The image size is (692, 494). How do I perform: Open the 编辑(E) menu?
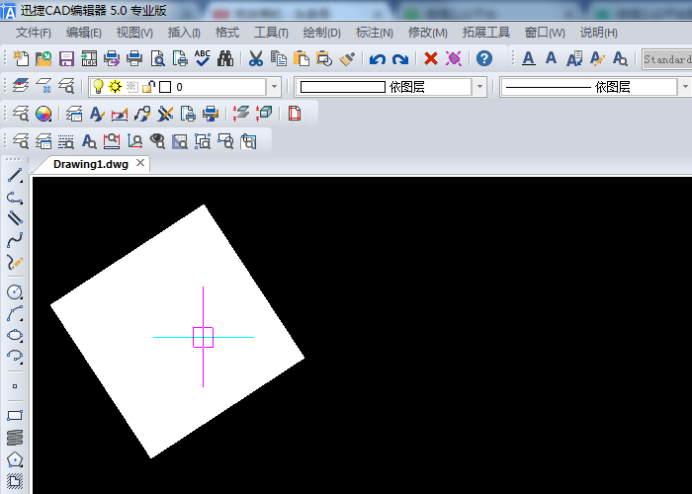[x=83, y=33]
